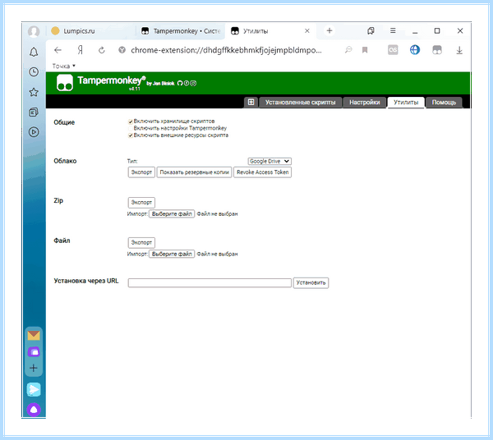
Task: Launch Alice voice assistant icon
Action: 34,410
